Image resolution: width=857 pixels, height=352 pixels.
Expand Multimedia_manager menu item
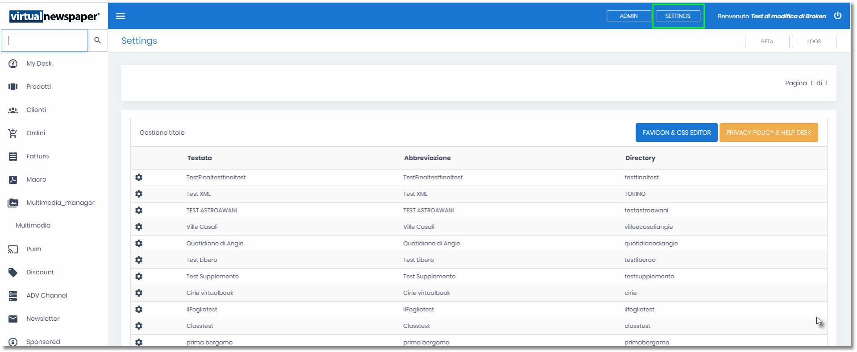click(x=60, y=203)
